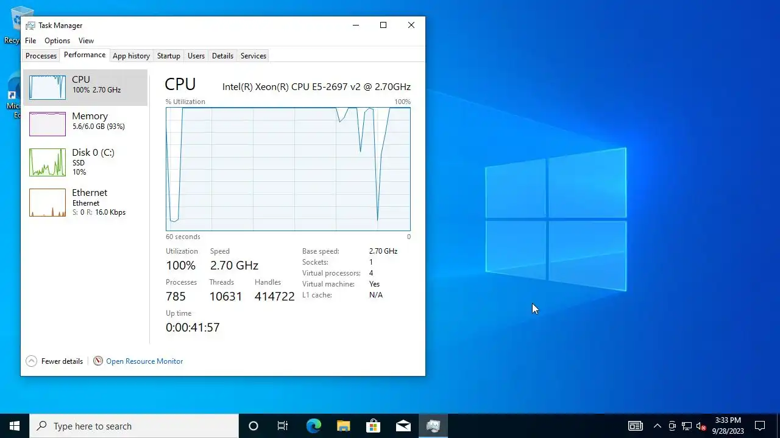This screenshot has height=438, width=780.
Task: Click the L1 cache label
Action: (x=317, y=295)
